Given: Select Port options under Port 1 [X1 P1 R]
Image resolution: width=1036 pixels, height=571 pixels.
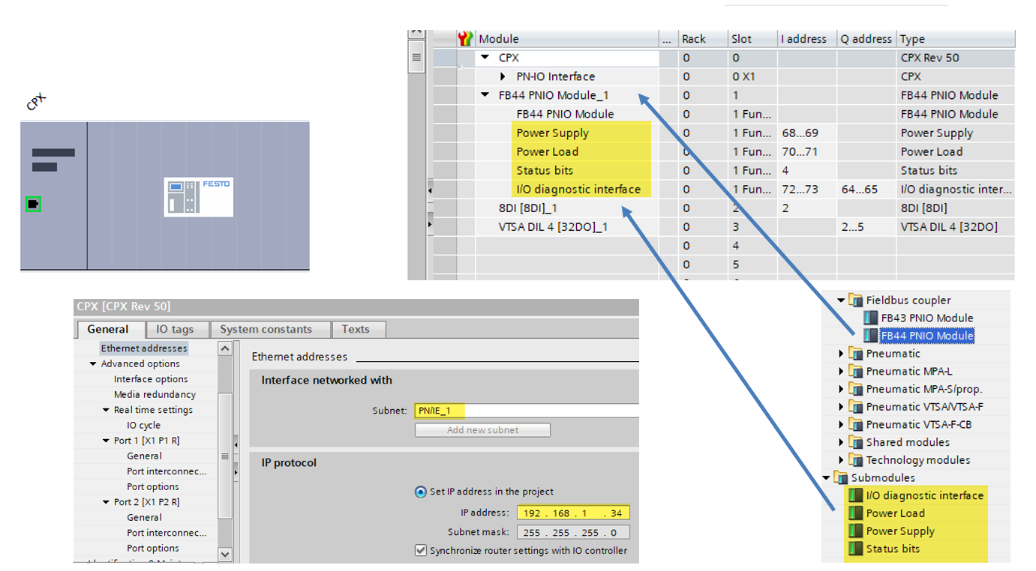Looking at the screenshot, I should [152, 487].
